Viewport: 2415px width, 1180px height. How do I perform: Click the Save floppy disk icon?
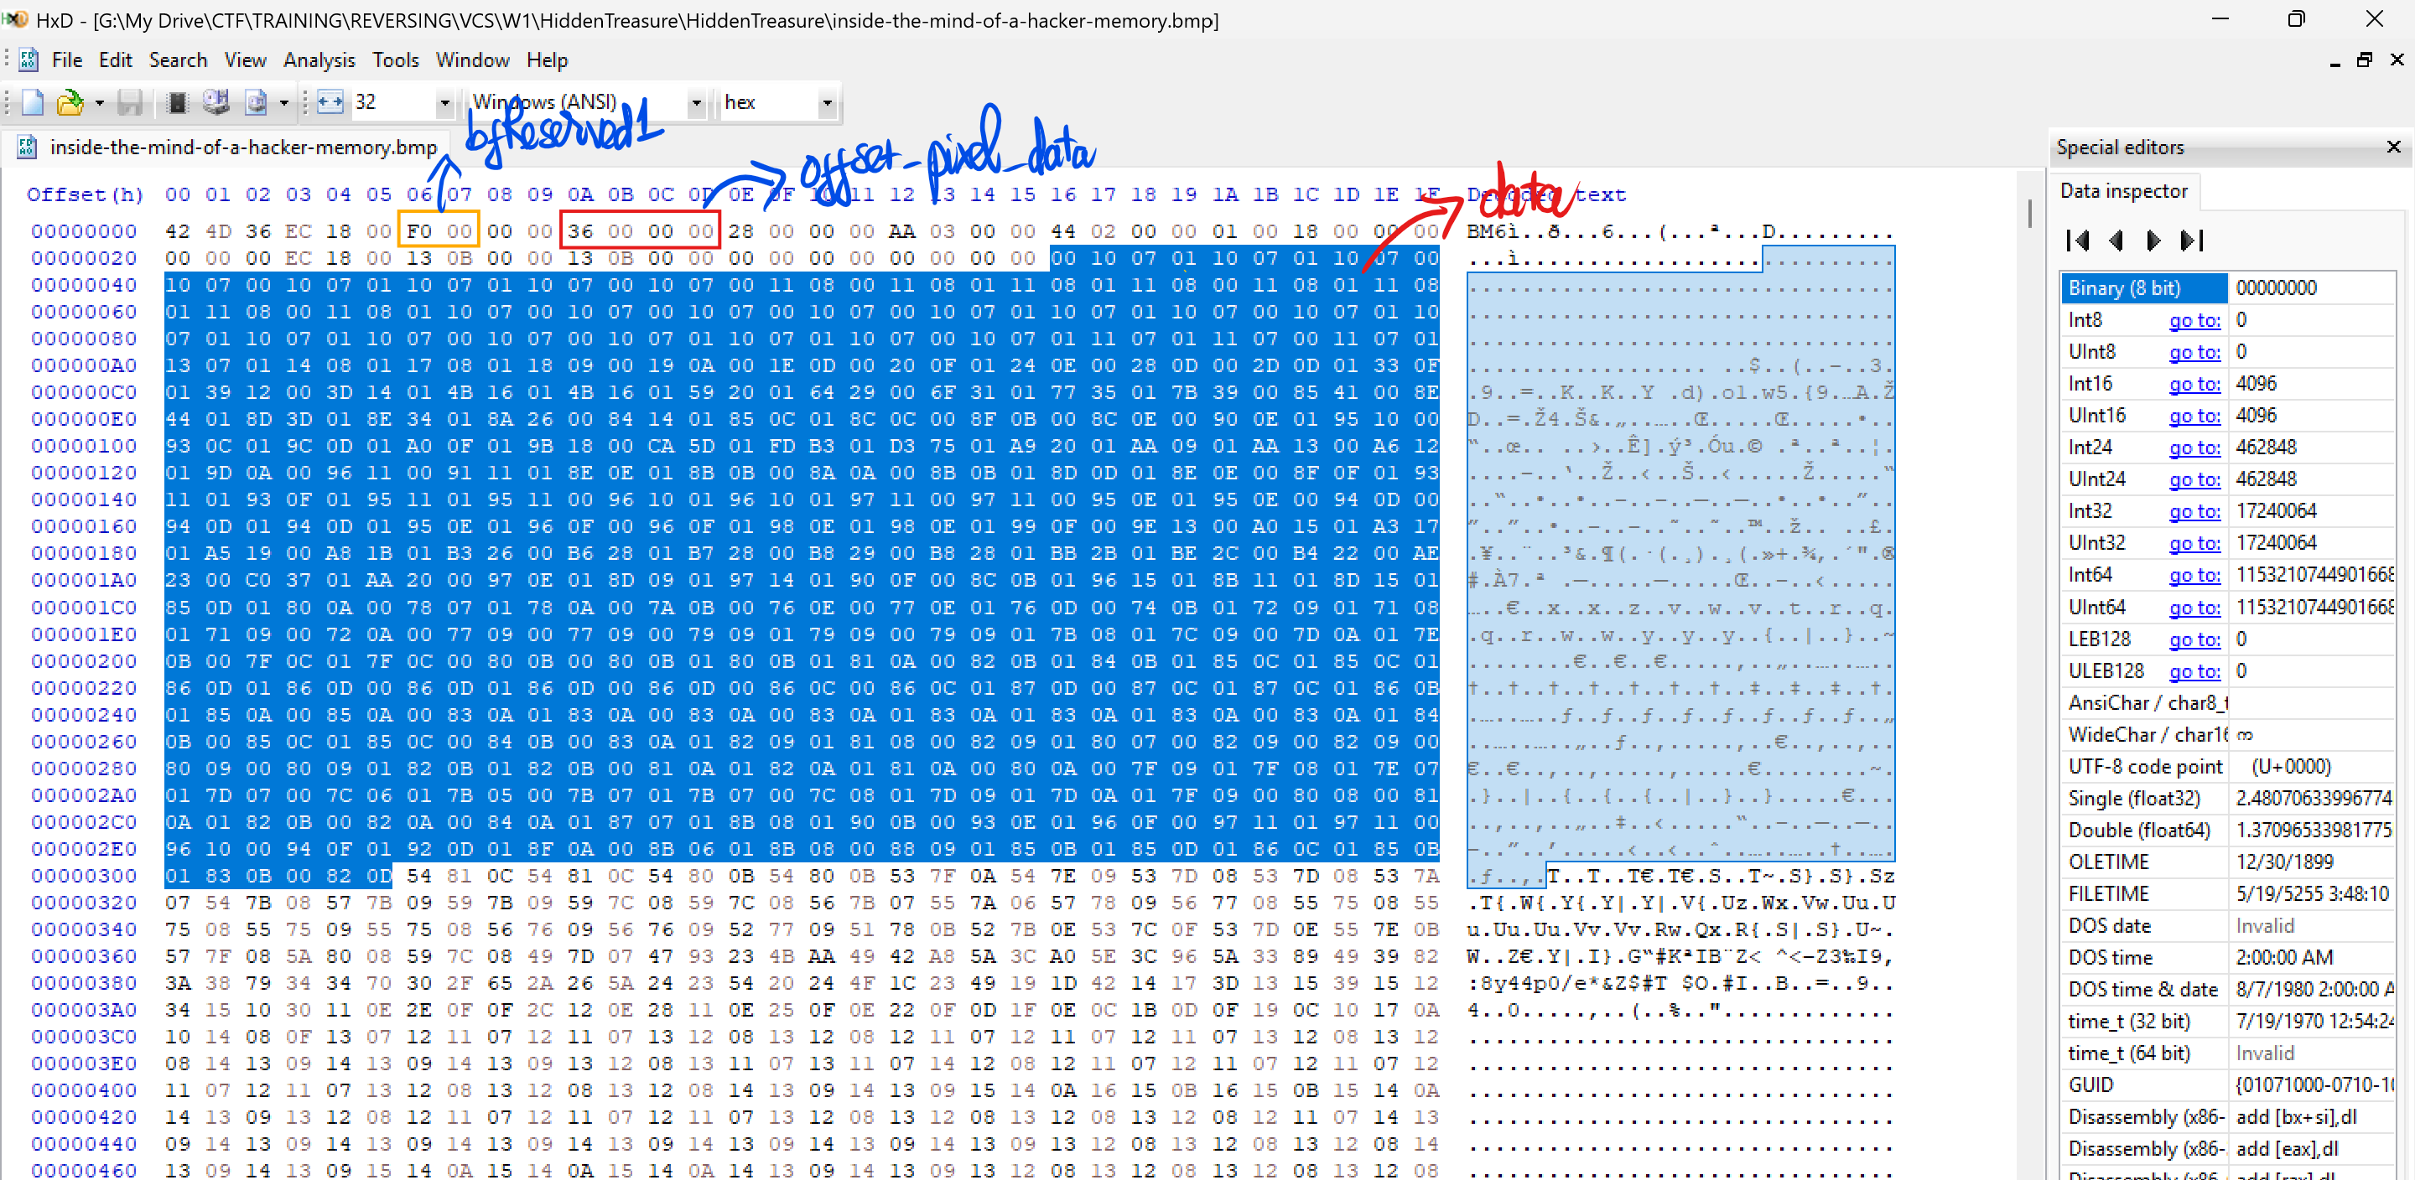pyautogui.click(x=130, y=102)
